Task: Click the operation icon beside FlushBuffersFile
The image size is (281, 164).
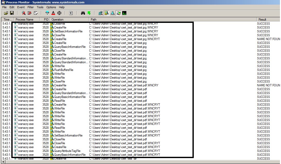Action: pyautogui.click(x=52, y=70)
